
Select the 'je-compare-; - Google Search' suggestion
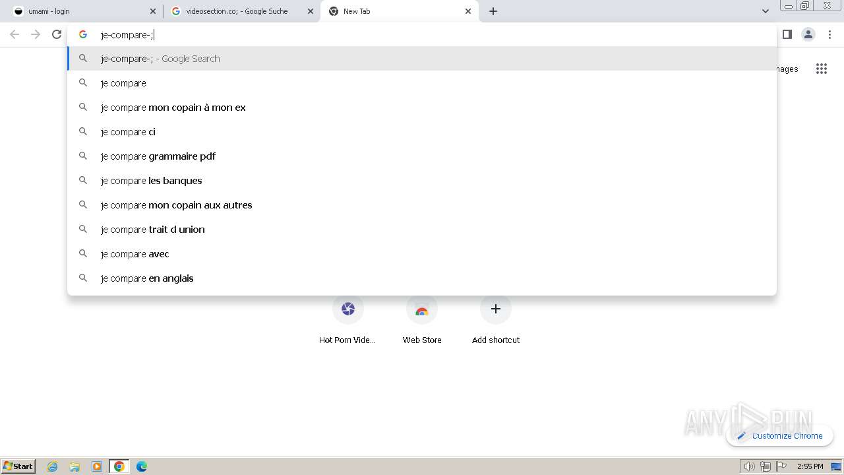click(x=422, y=59)
